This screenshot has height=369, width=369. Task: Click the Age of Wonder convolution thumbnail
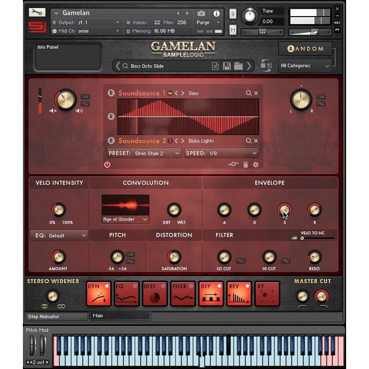[x=125, y=205]
